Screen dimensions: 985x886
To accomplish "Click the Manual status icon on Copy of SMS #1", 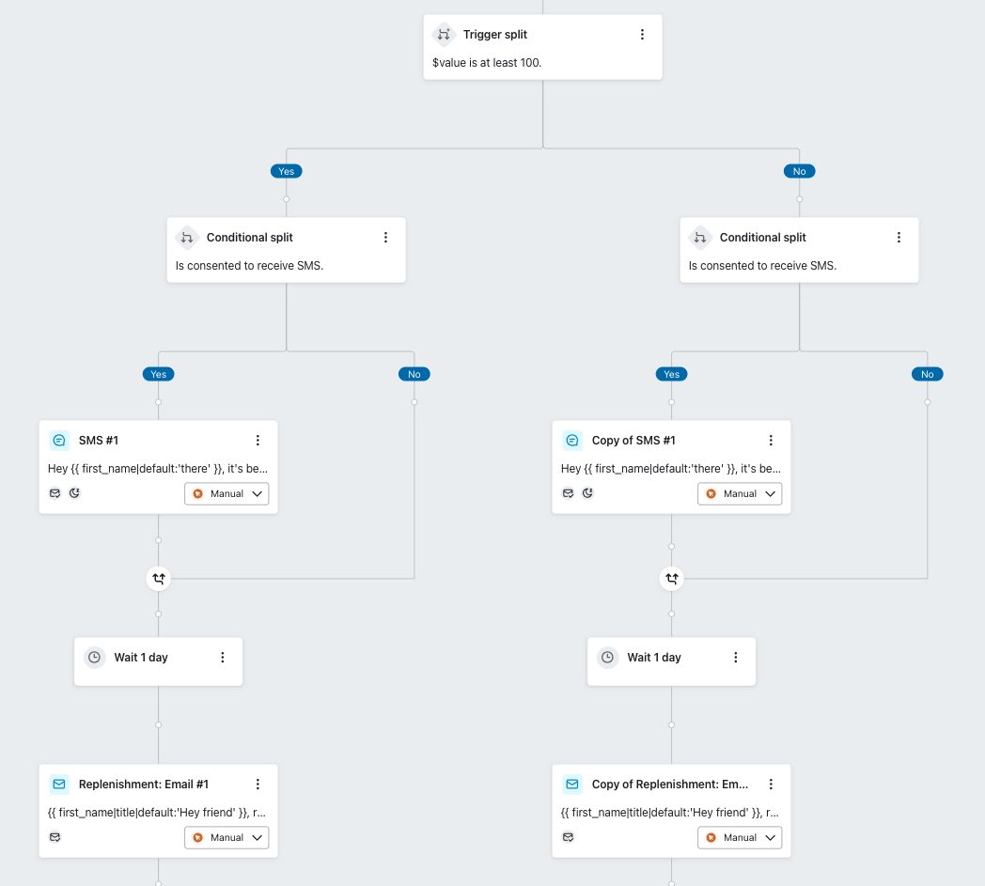I will point(711,493).
